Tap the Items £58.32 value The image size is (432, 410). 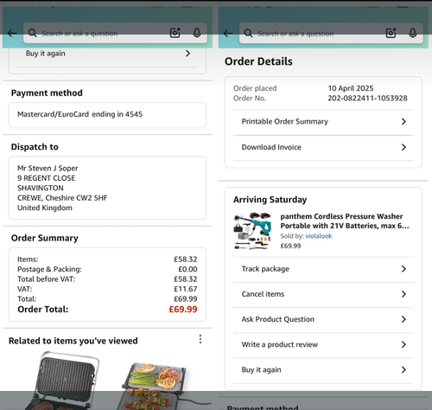click(186, 259)
